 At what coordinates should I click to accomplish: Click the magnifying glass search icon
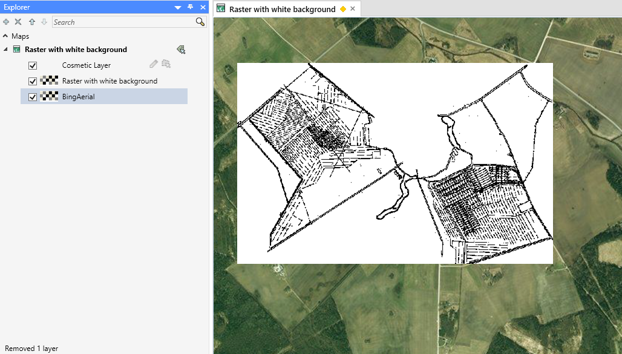tap(200, 22)
